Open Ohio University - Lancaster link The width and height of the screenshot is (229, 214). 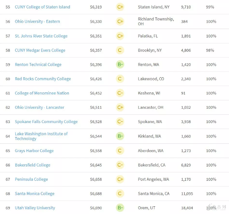39,108
